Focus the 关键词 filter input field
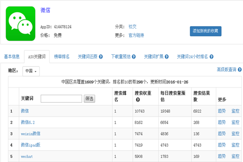Screen dimensions: 243x162 (61, 98)
